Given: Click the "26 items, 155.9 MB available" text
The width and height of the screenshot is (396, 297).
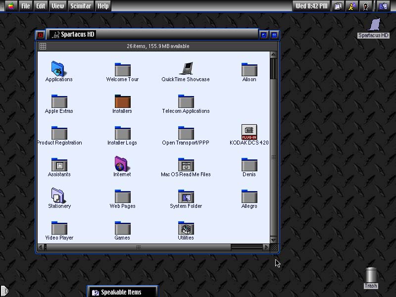Looking at the screenshot, I should (158, 46).
